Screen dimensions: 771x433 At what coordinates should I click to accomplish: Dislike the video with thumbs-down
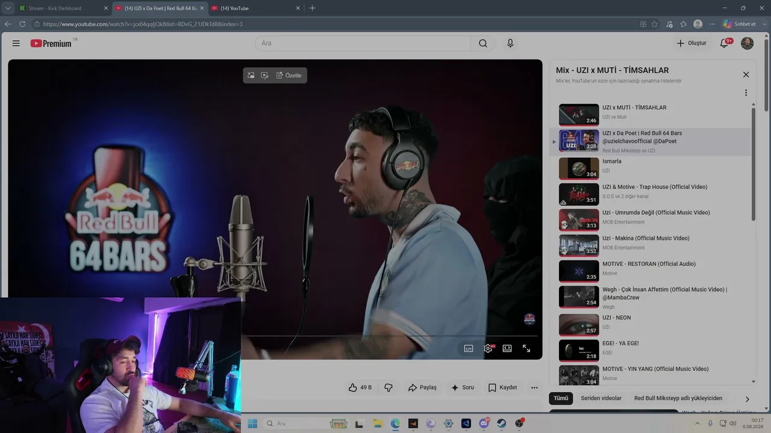[x=389, y=388]
